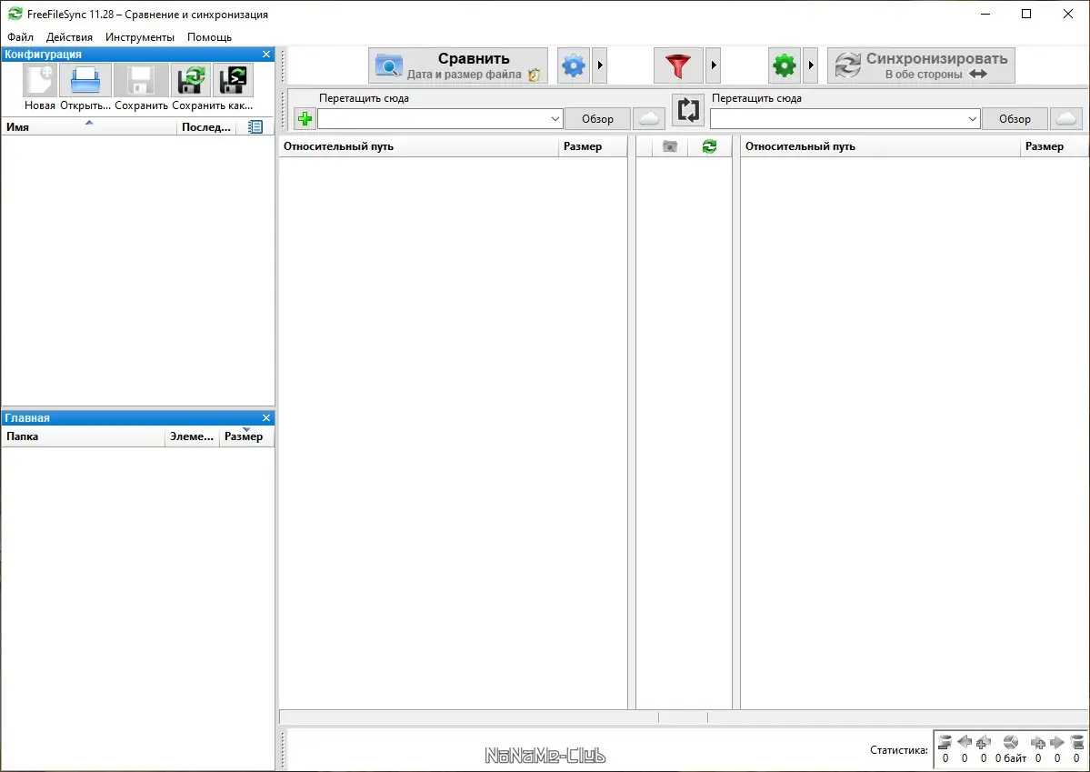Sort by Послед... column header
The height and width of the screenshot is (772, 1090).
pyautogui.click(x=205, y=127)
